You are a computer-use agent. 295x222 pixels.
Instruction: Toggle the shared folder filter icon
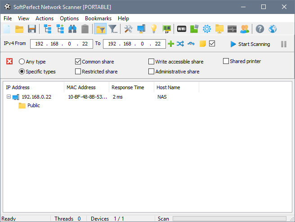100,29
